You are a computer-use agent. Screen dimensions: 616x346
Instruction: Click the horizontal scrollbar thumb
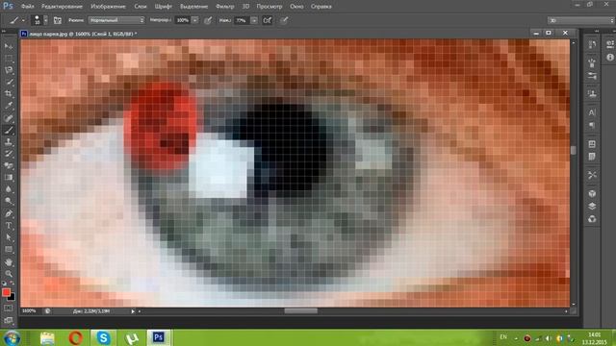coord(301,311)
